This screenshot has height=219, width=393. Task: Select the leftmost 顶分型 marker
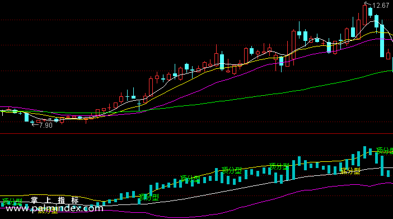point(12,202)
